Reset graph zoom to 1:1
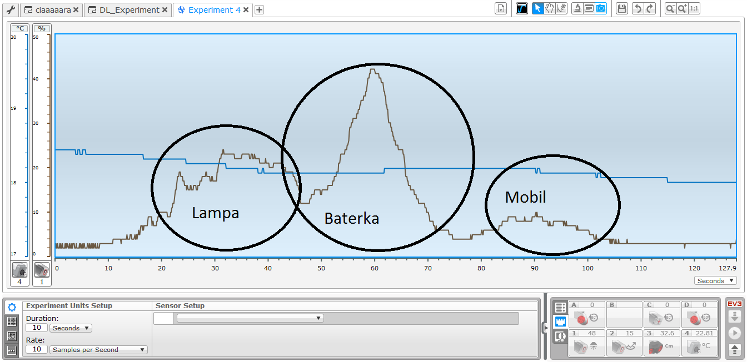The image size is (747, 362). tap(694, 8)
